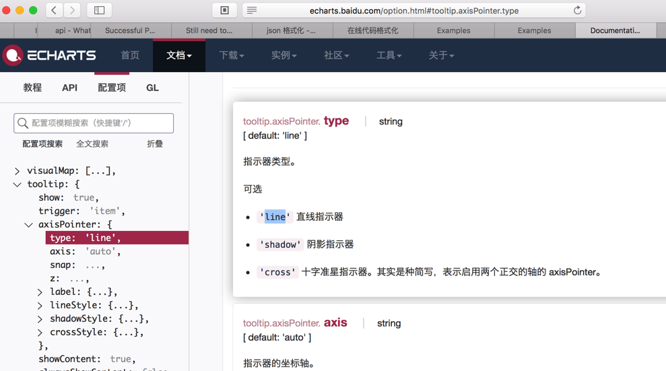The height and width of the screenshot is (371, 666).
Task: Select the API sub-tab
Action: pos(69,88)
